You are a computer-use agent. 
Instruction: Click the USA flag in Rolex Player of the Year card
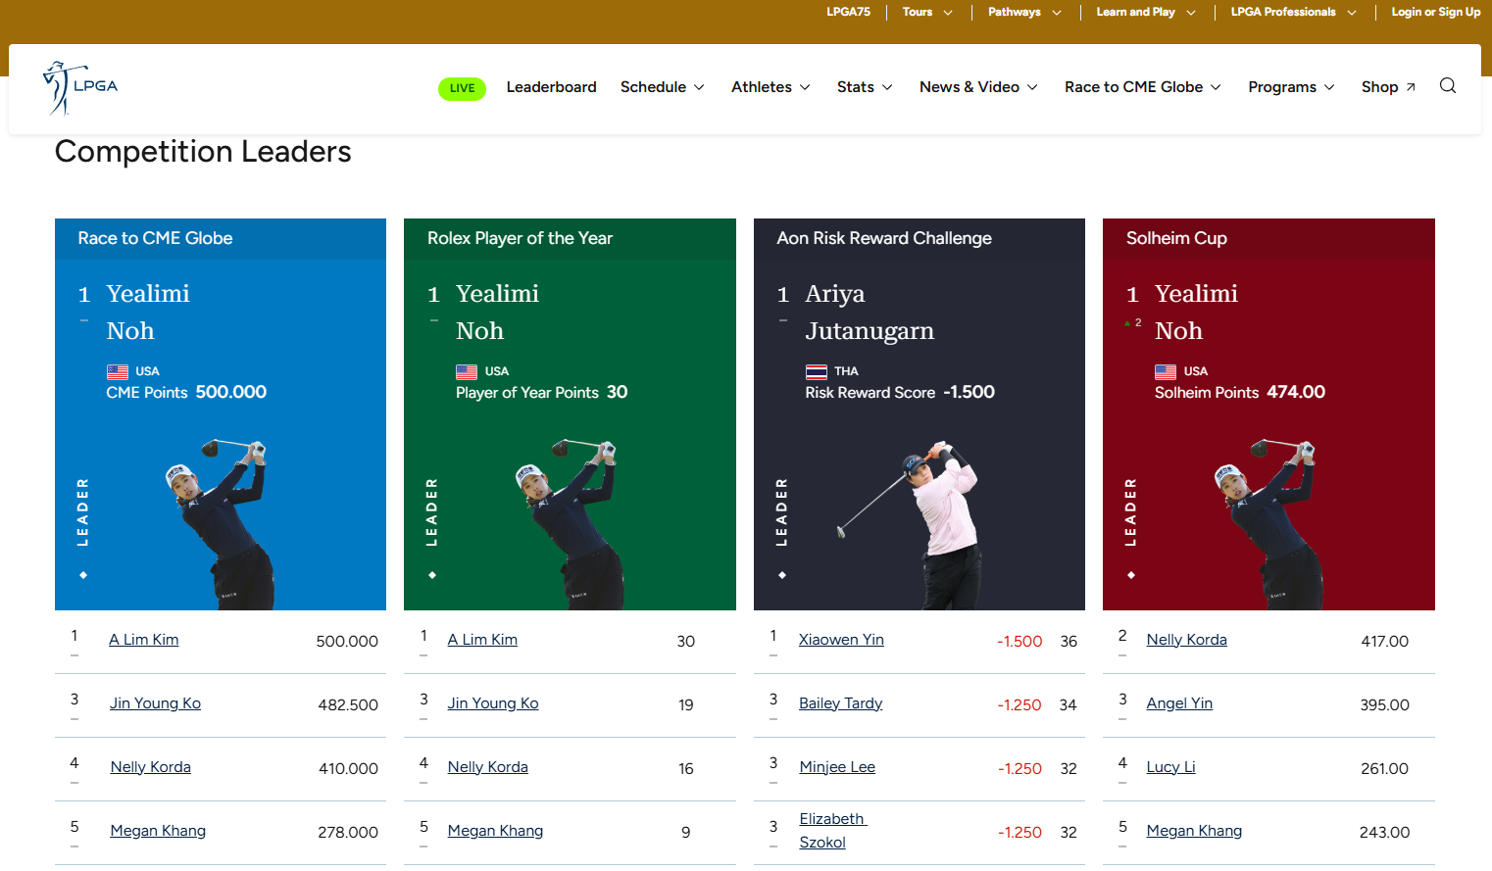(x=467, y=372)
